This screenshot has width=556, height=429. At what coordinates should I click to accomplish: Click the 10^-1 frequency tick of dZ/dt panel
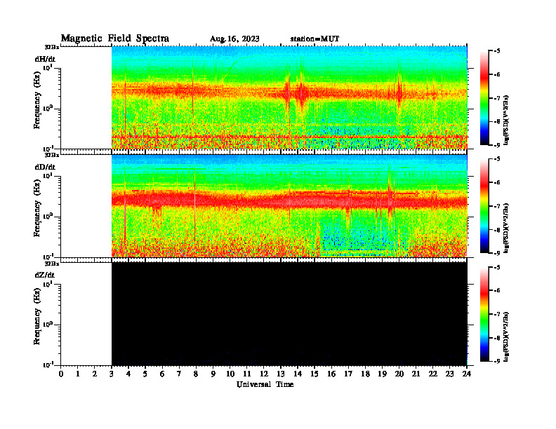48,365
